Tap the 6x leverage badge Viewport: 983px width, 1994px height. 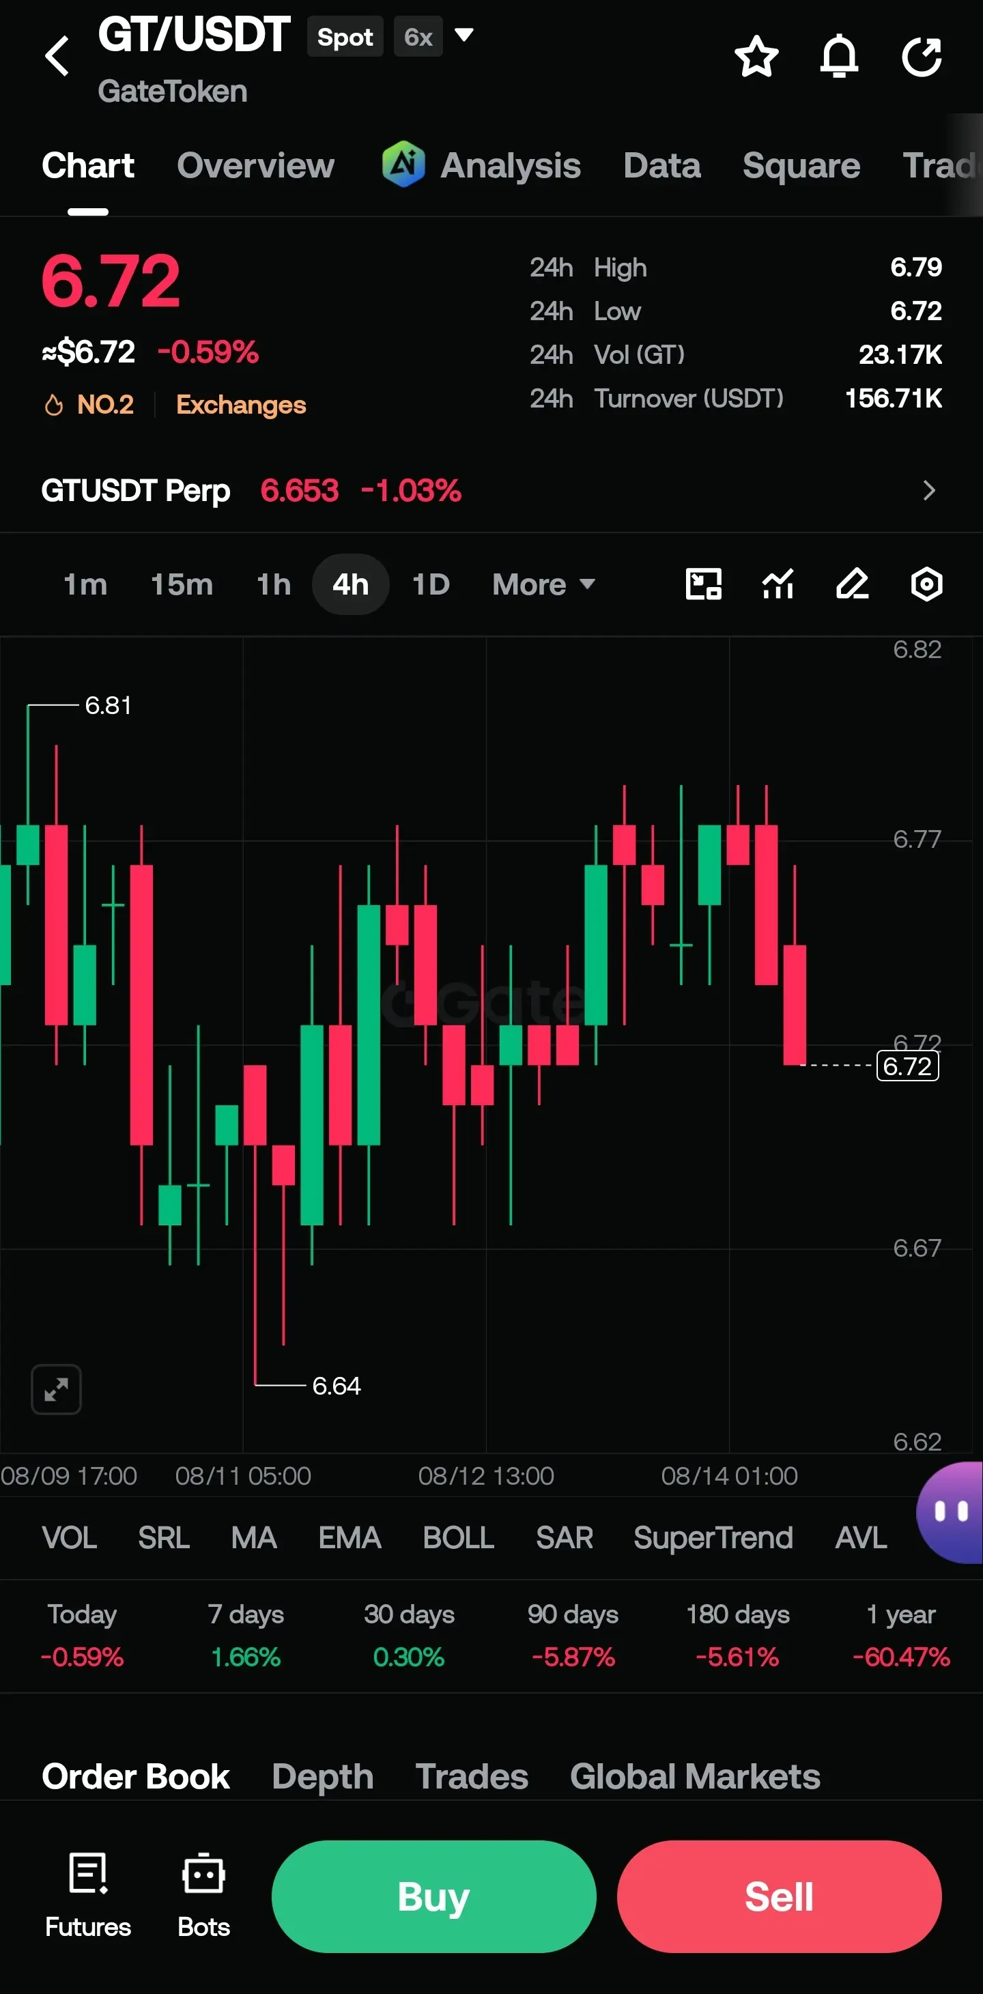pos(418,36)
